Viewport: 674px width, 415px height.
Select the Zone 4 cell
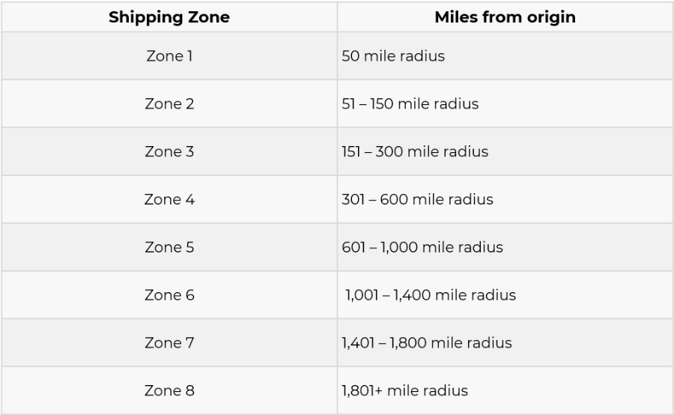168,200
